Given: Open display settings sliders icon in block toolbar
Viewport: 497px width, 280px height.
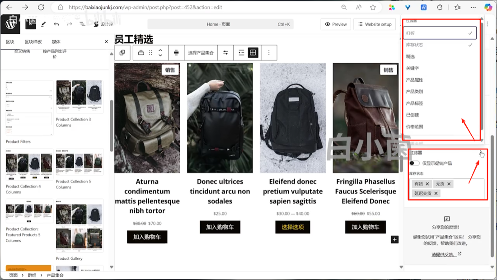Looking at the screenshot, I should (225, 52).
